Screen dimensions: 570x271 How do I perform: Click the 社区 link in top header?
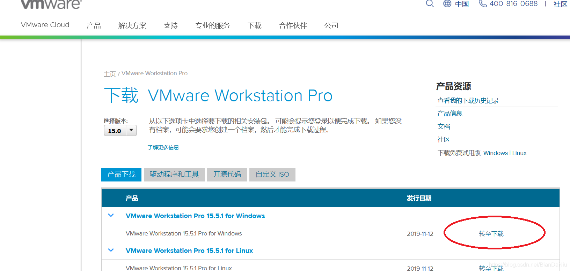(x=560, y=4)
